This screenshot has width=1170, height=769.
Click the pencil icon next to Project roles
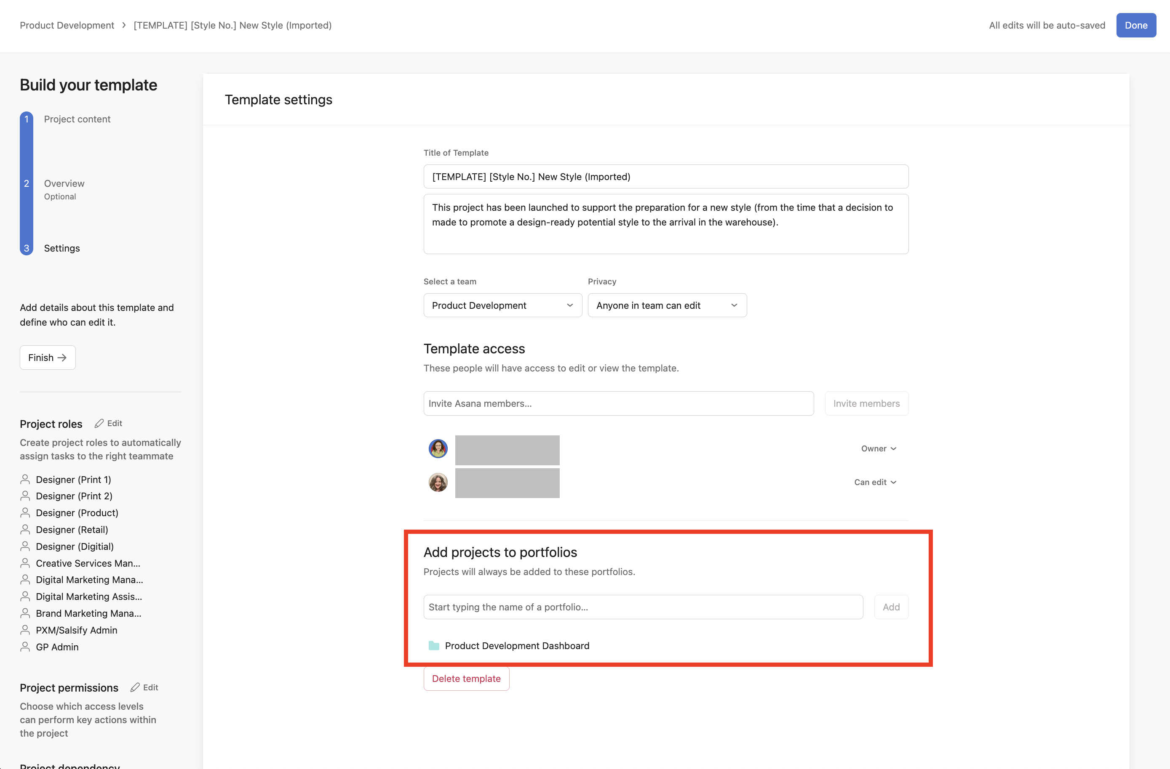[99, 423]
